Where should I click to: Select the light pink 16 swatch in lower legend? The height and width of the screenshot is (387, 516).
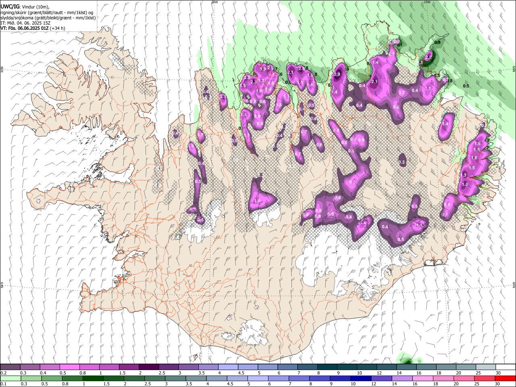422,379
